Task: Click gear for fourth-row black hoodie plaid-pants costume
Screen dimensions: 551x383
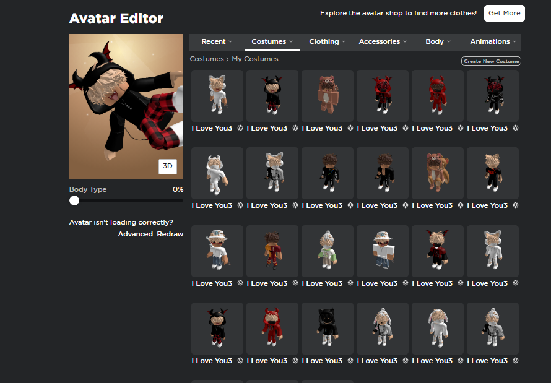Action: point(240,361)
